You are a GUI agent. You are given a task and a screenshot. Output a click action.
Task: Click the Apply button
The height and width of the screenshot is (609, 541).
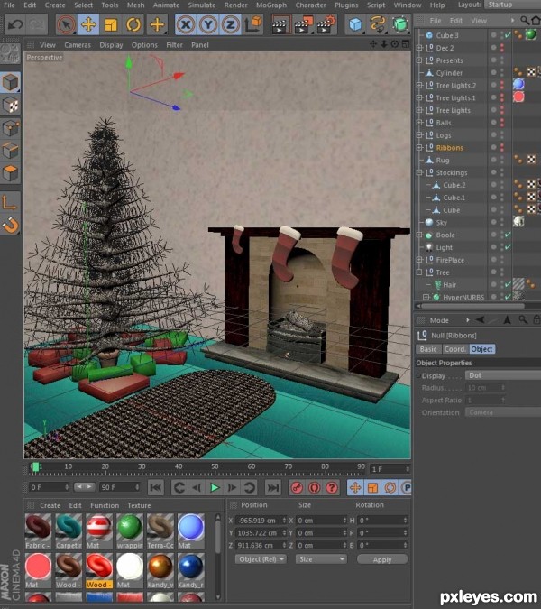(382, 559)
